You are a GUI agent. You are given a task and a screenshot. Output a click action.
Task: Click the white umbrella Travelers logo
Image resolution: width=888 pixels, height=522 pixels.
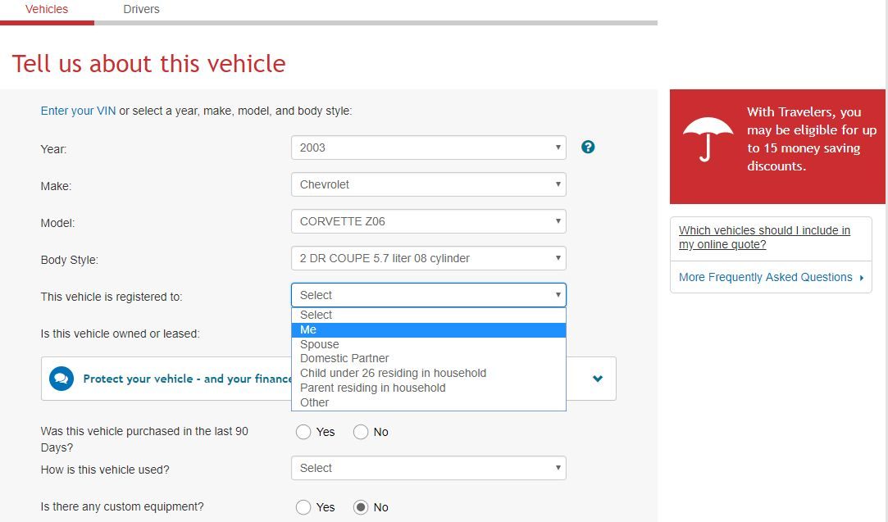pos(708,139)
